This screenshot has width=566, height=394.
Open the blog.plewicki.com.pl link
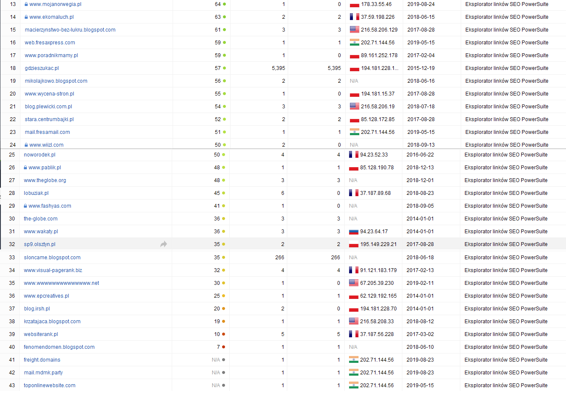[x=49, y=107]
